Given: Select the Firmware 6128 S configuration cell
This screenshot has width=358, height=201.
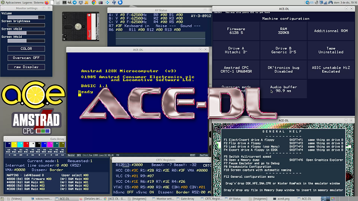Looking at the screenshot, I should [x=236, y=31].
